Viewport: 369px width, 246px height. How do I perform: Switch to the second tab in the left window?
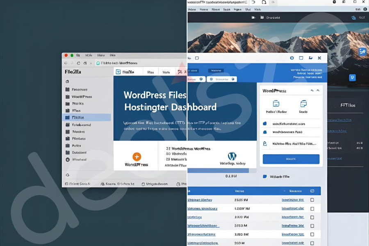point(150,72)
